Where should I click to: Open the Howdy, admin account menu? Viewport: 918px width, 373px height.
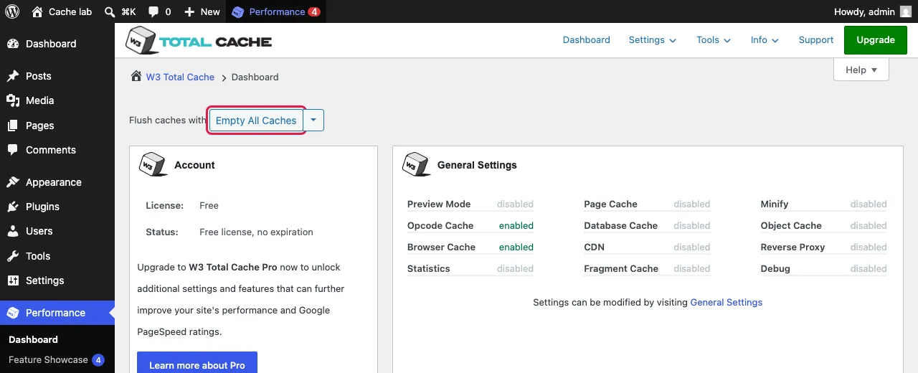pos(873,11)
